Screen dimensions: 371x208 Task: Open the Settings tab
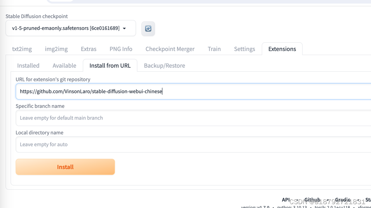244,49
